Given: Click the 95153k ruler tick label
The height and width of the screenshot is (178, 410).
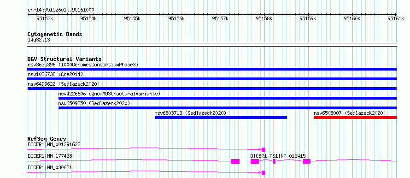Looking at the screenshot, I should [x=45, y=18].
